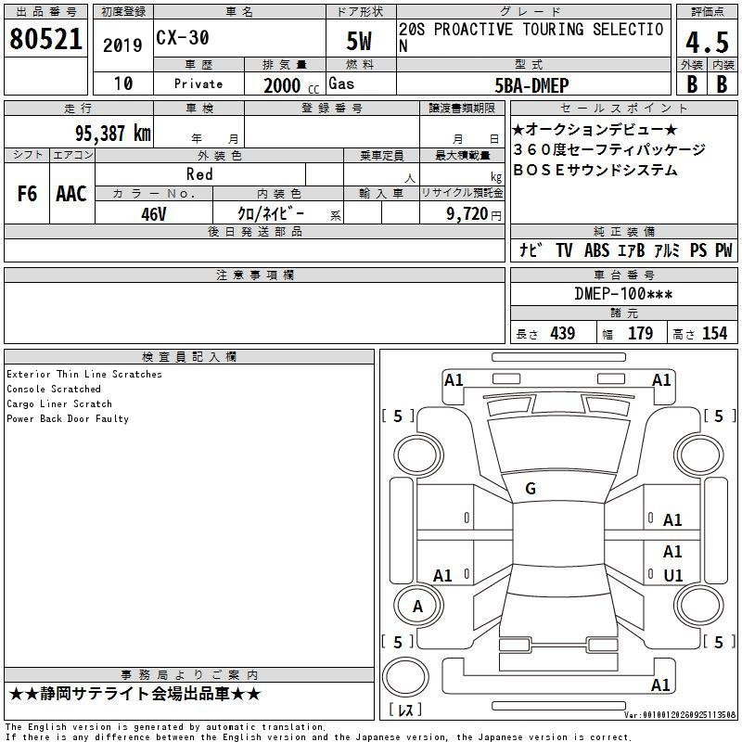
Task: Click the lot number 80521
Action: click(x=45, y=39)
